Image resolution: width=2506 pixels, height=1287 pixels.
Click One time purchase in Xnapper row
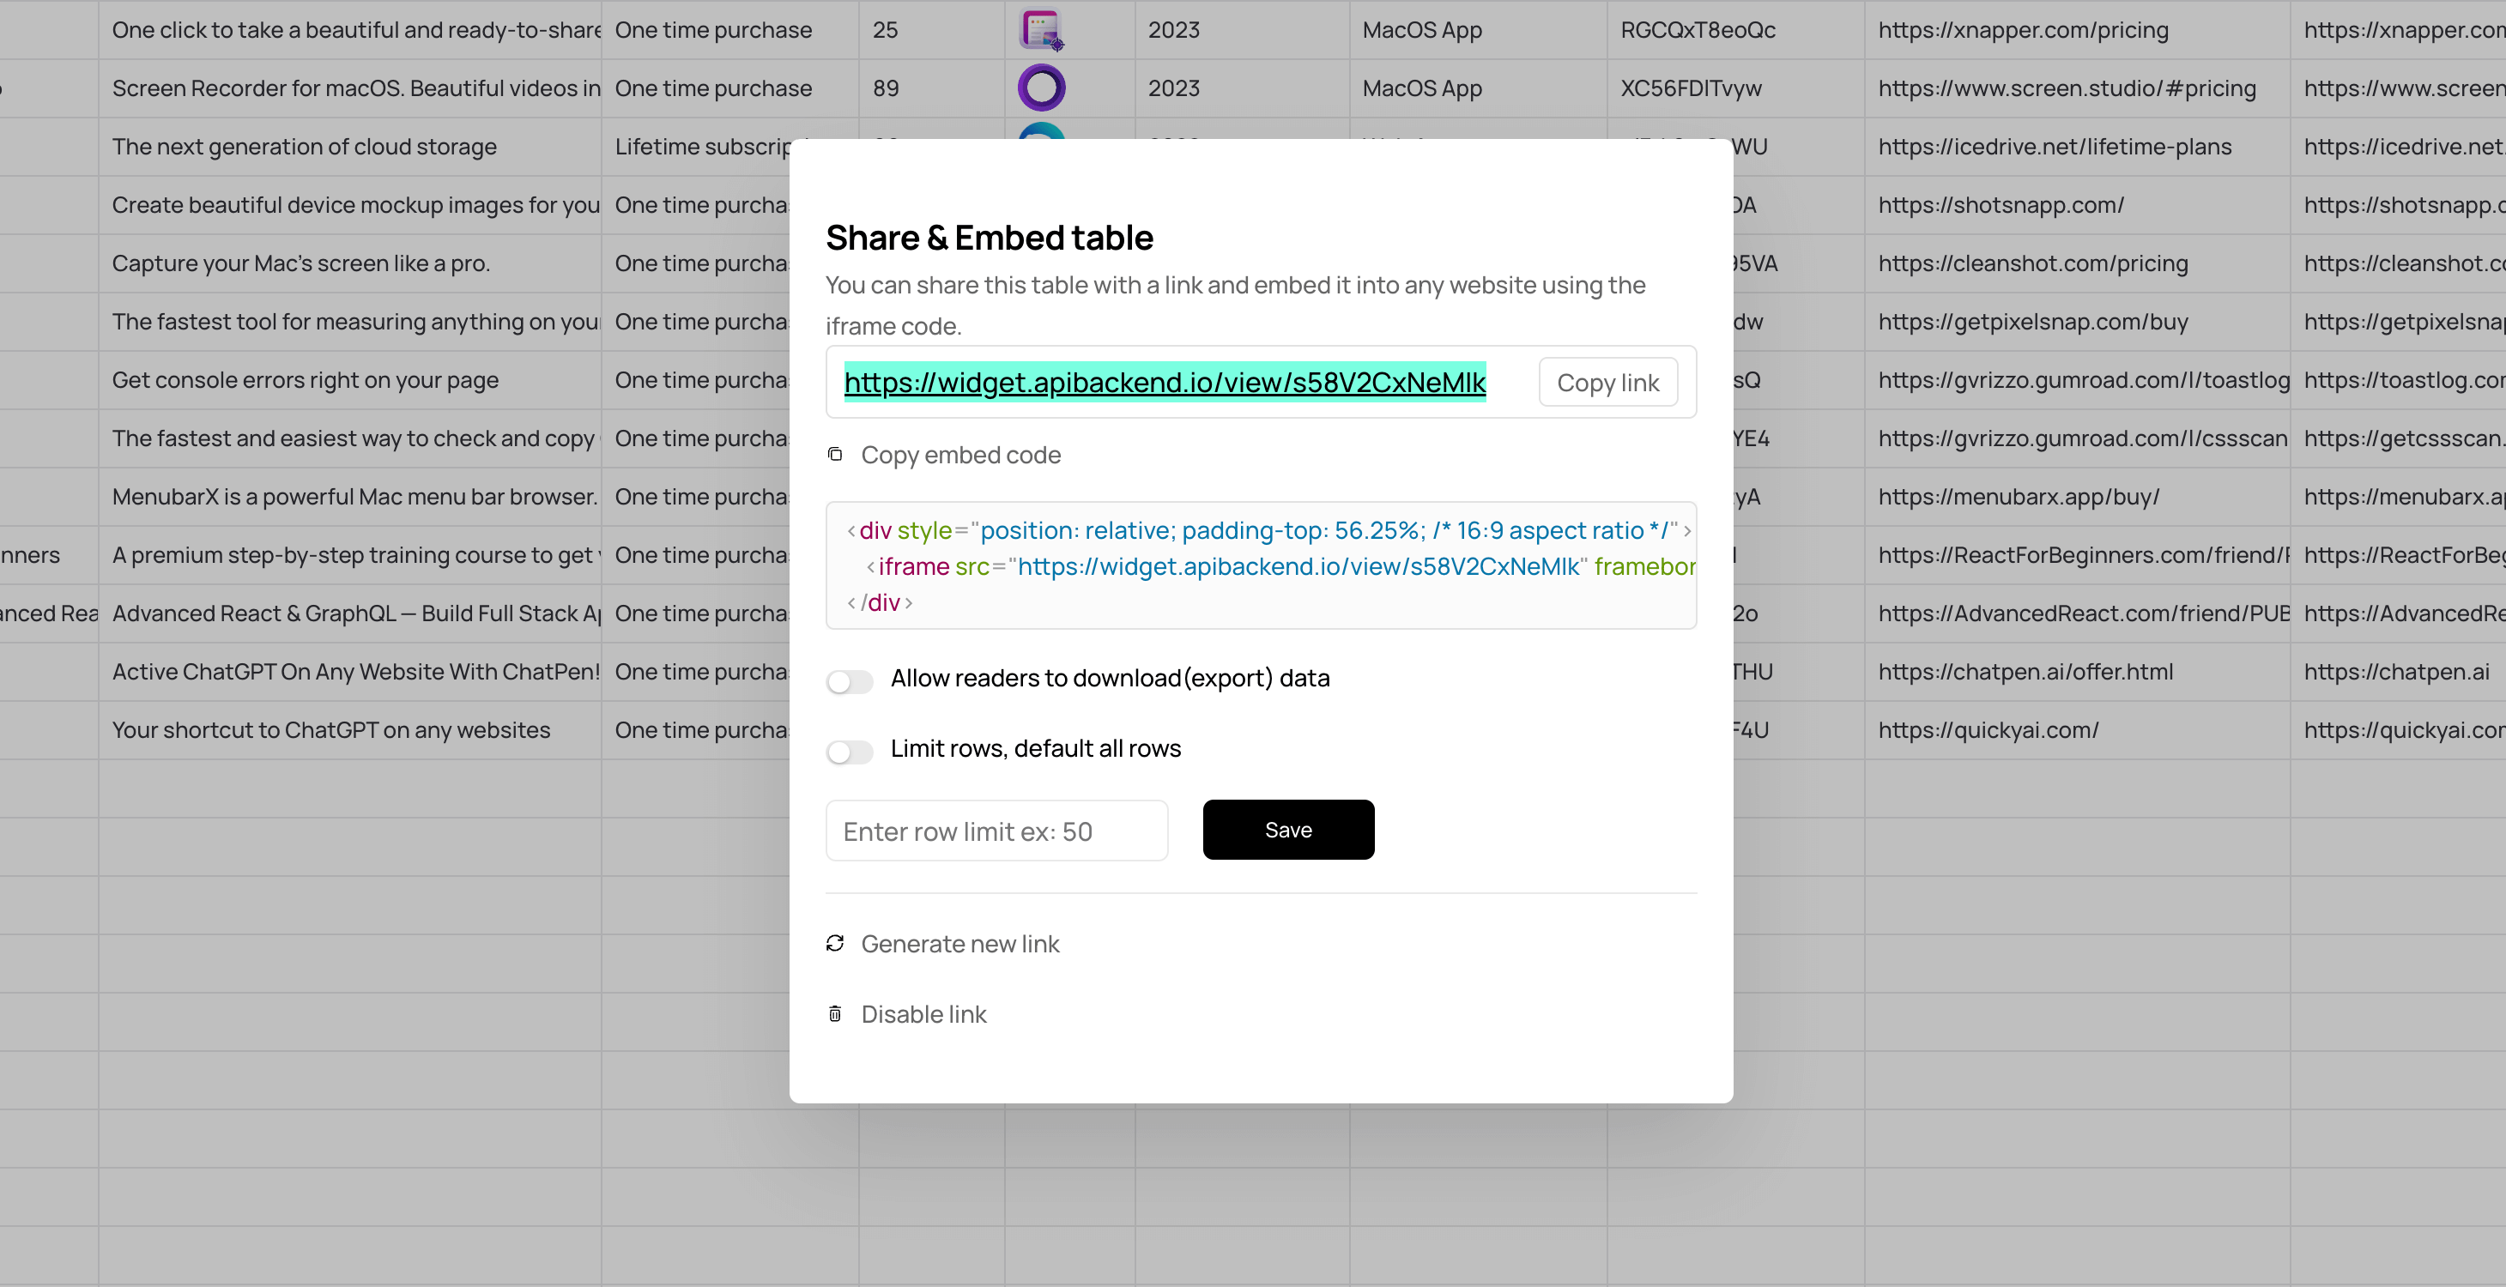pyautogui.click(x=729, y=30)
